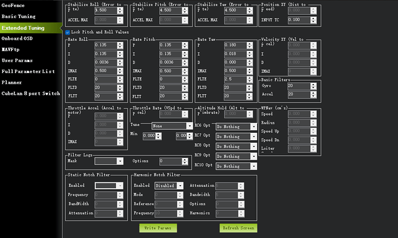Adjust Rate Yaw FLTT with its spinner
Viewport: 398px width, 238px height.
(x=250, y=97)
